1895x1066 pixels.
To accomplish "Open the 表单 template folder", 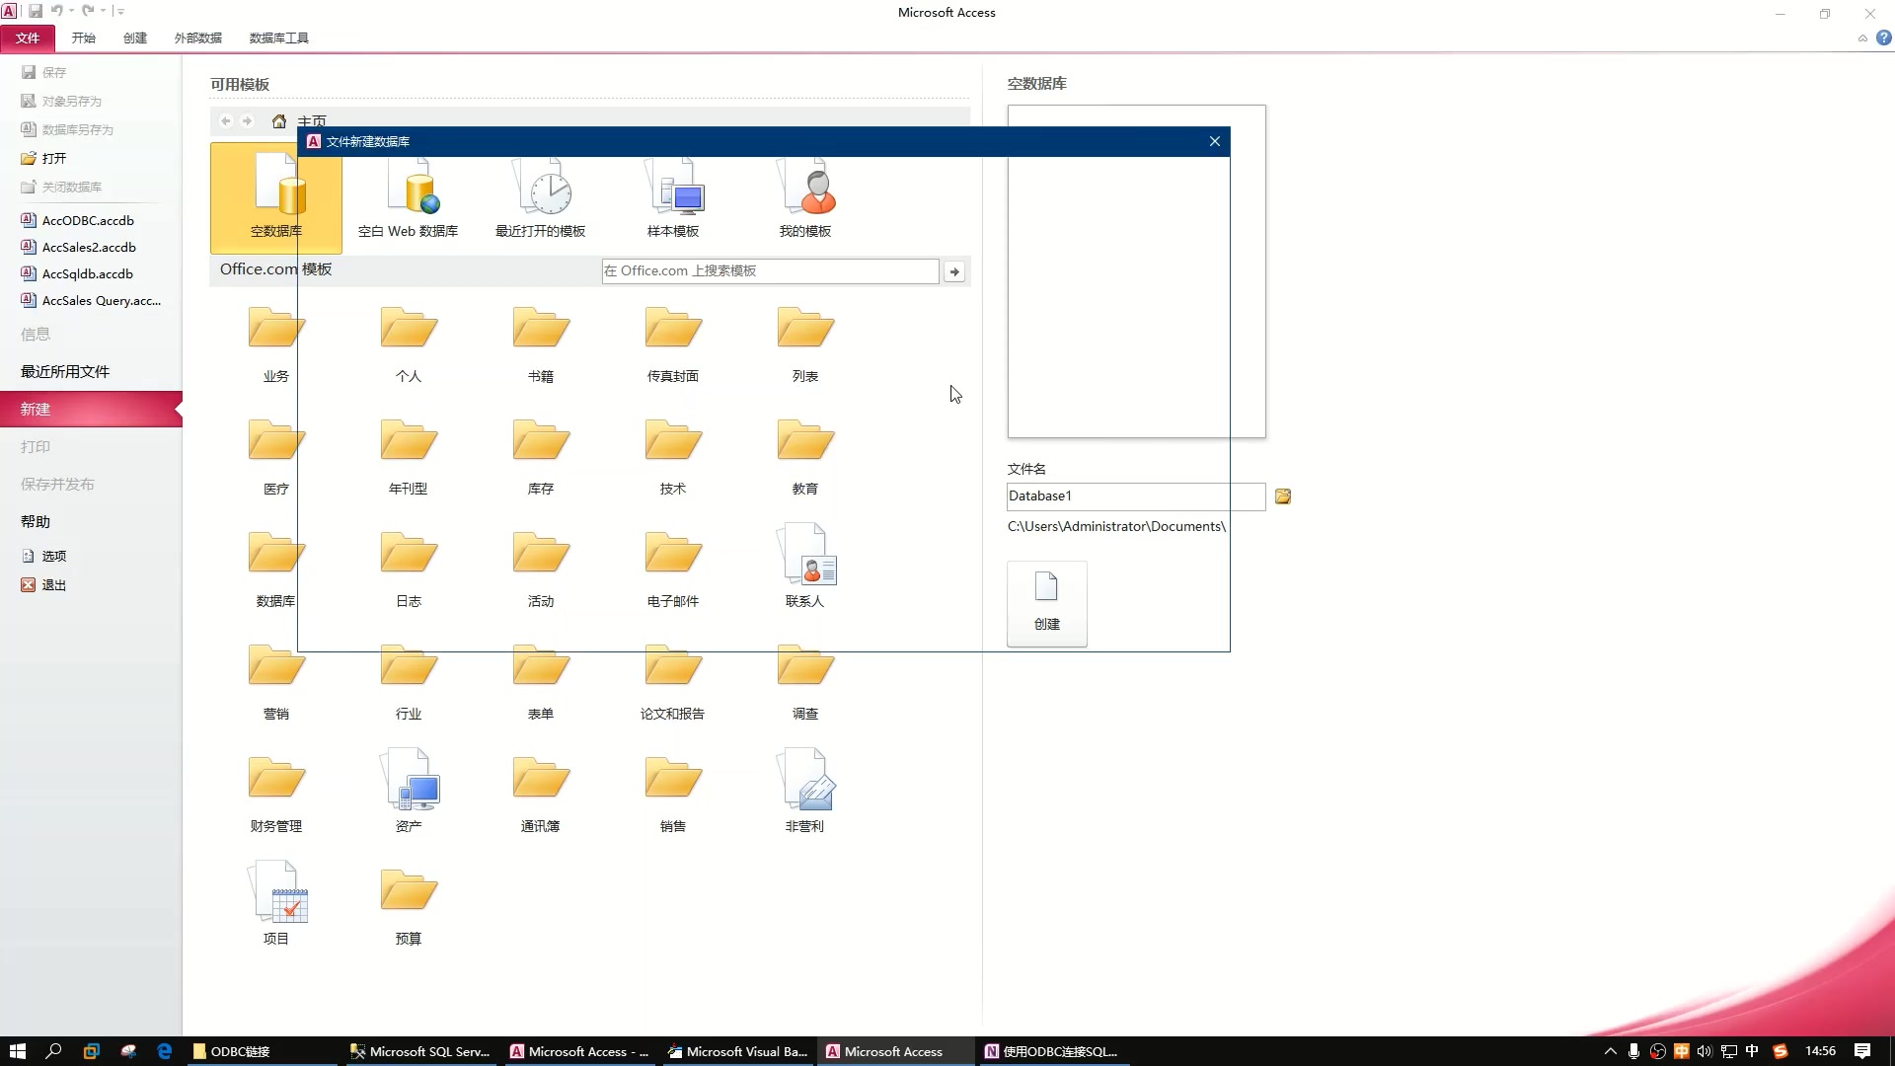I will coord(540,682).
